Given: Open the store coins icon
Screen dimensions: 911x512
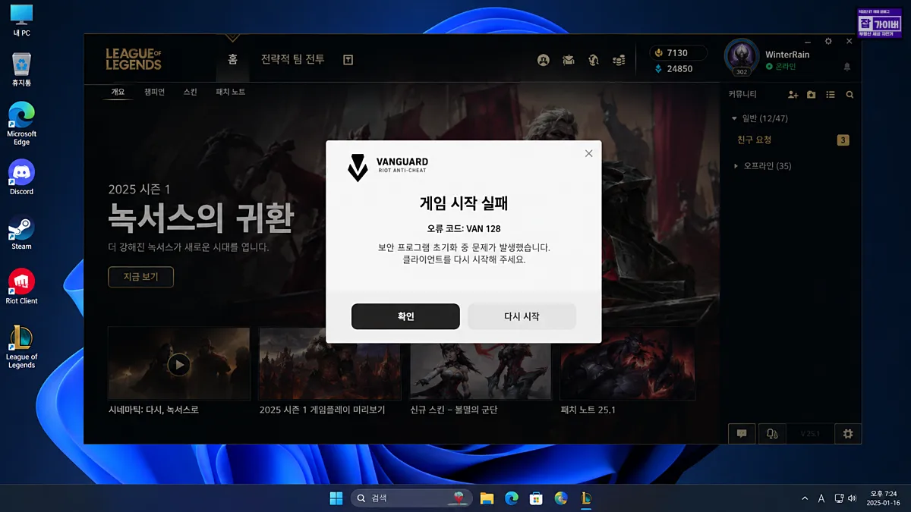Looking at the screenshot, I should (x=619, y=60).
